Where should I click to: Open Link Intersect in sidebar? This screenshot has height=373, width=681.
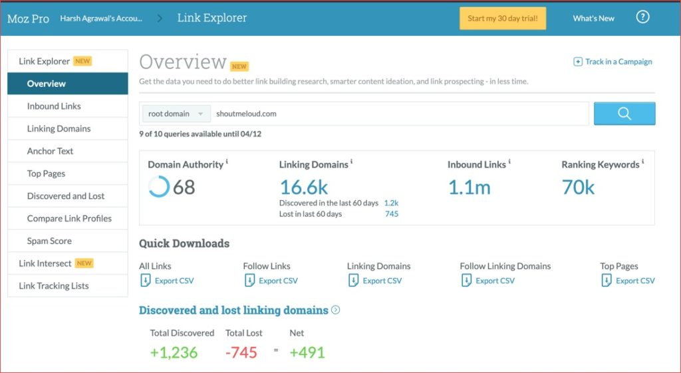click(68, 263)
